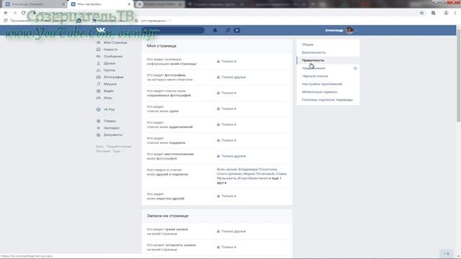Open Платежи, подписки, переводы tab
461x259 pixels.
(328, 100)
